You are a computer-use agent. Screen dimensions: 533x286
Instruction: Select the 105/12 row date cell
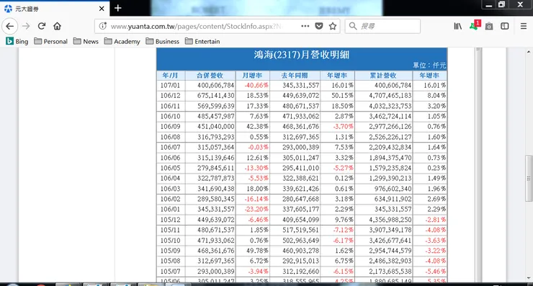(x=170, y=220)
